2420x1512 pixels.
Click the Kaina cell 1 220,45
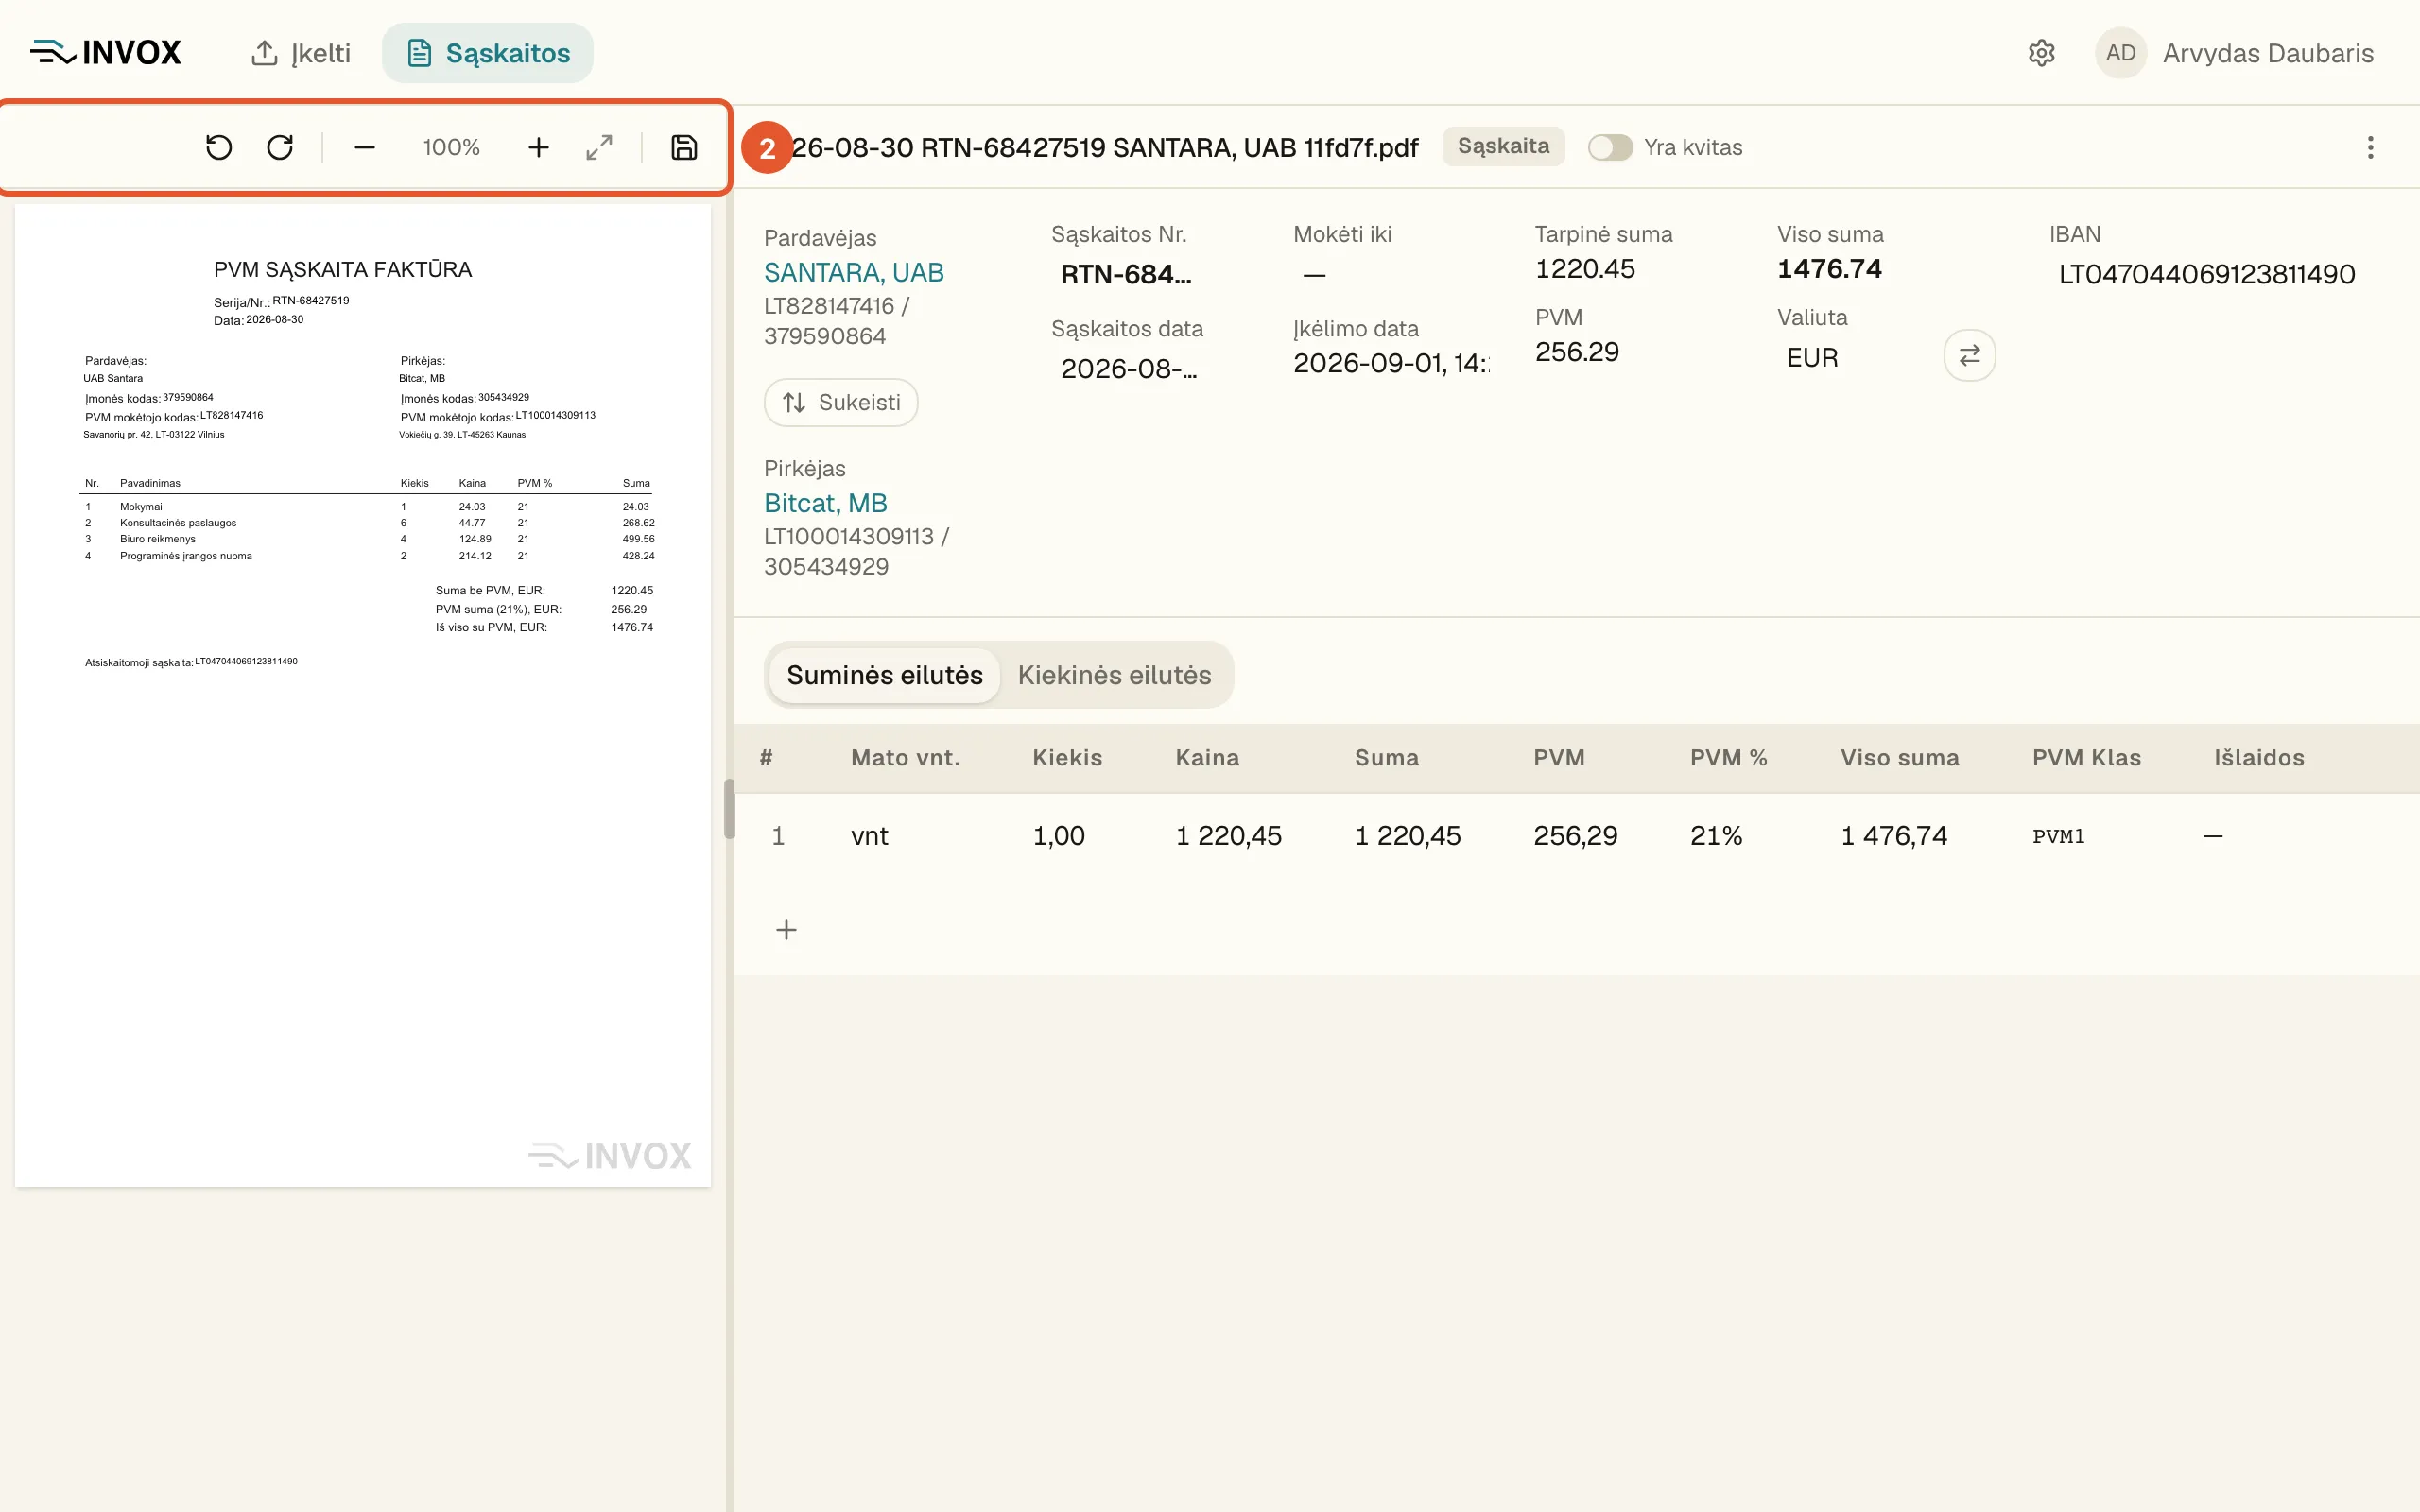[x=1229, y=836]
